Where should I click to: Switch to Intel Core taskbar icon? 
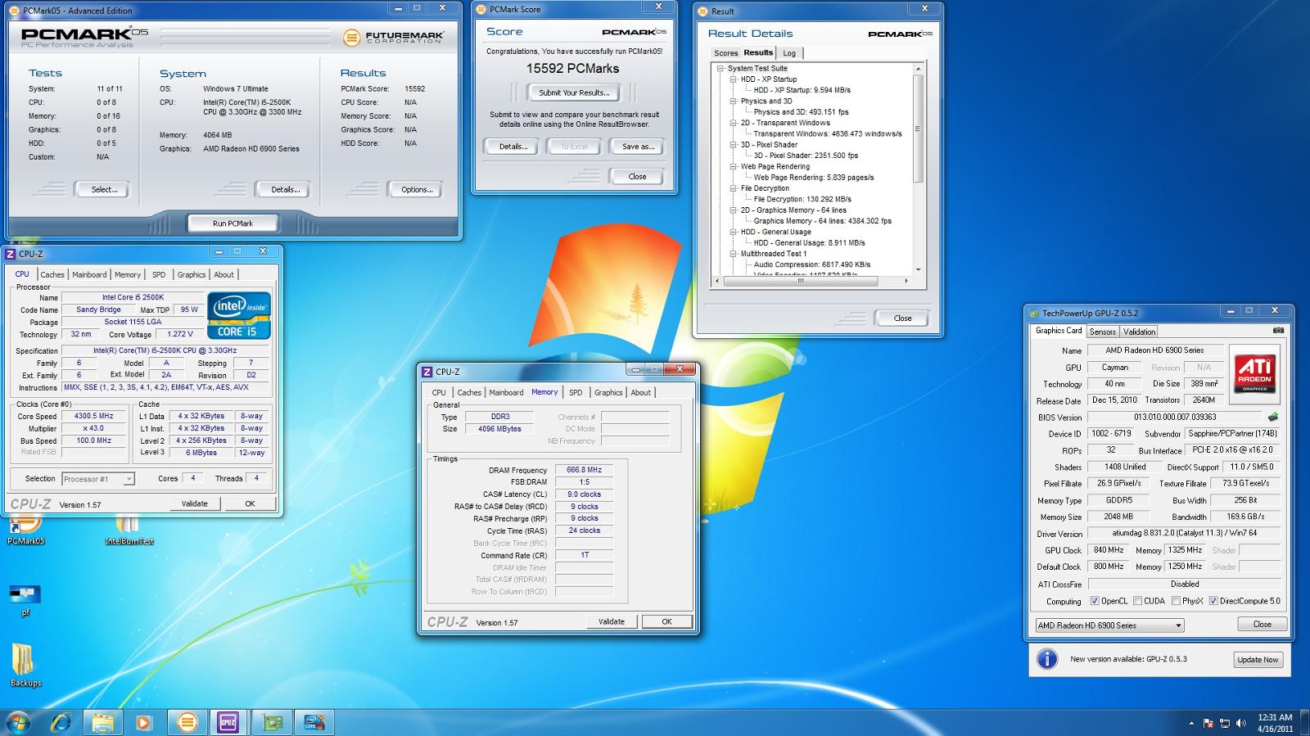pyautogui.click(x=313, y=722)
